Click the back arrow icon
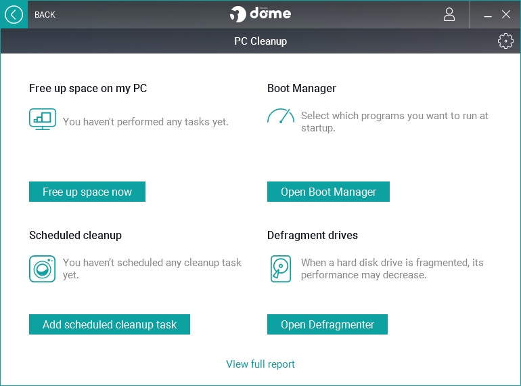This screenshot has height=386, width=521. (x=14, y=14)
